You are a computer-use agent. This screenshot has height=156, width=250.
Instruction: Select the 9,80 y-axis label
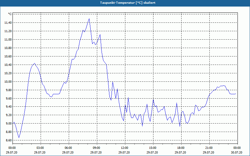pos(9,90)
